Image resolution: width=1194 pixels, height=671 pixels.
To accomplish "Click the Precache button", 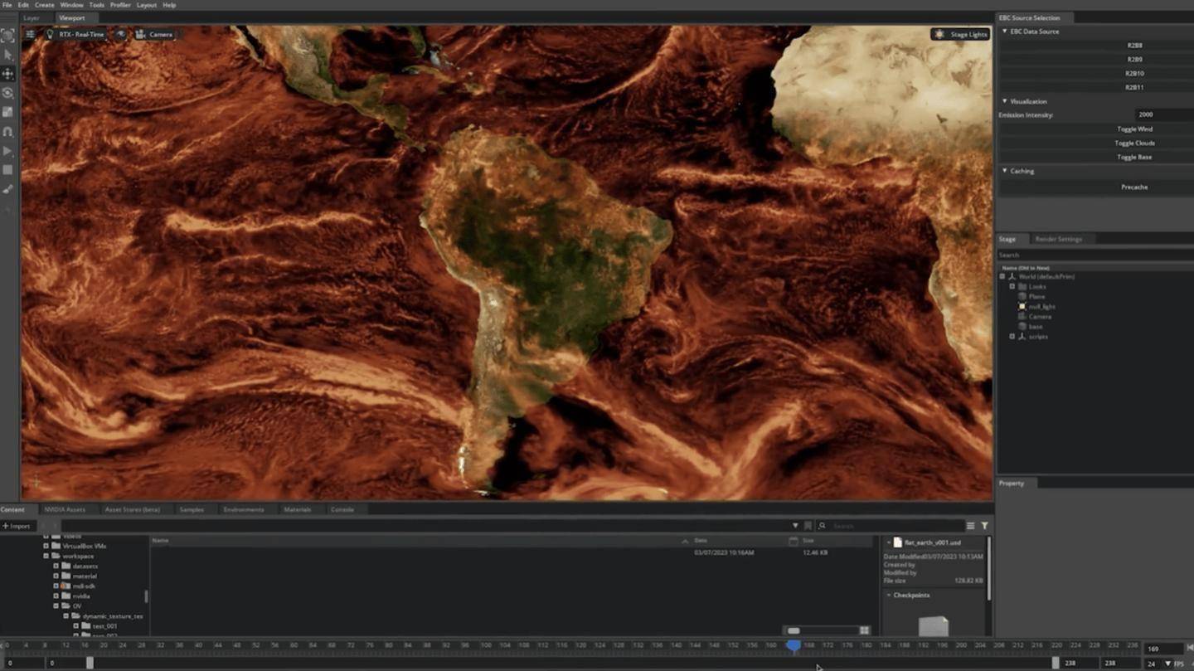I will point(1134,187).
